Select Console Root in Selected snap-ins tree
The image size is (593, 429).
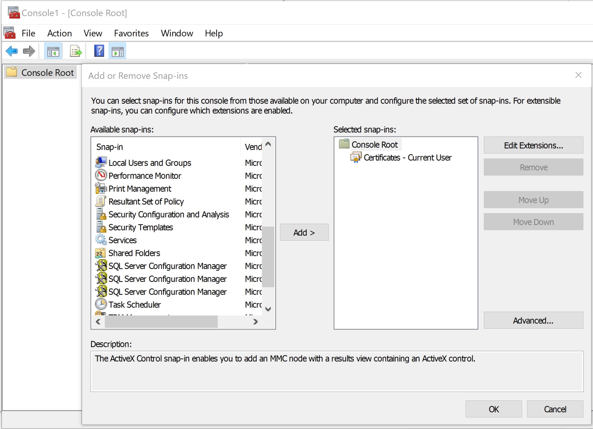pos(375,145)
